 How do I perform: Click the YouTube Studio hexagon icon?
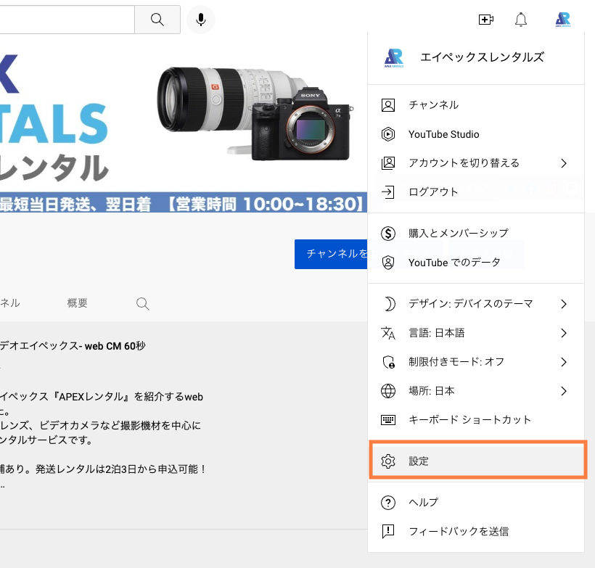(387, 134)
